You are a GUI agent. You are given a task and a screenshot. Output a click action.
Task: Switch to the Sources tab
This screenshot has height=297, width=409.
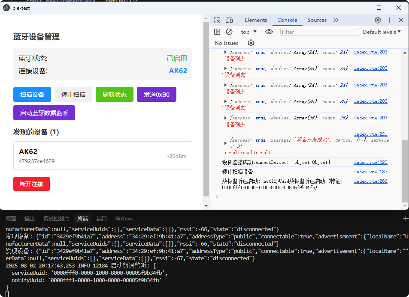click(x=317, y=20)
